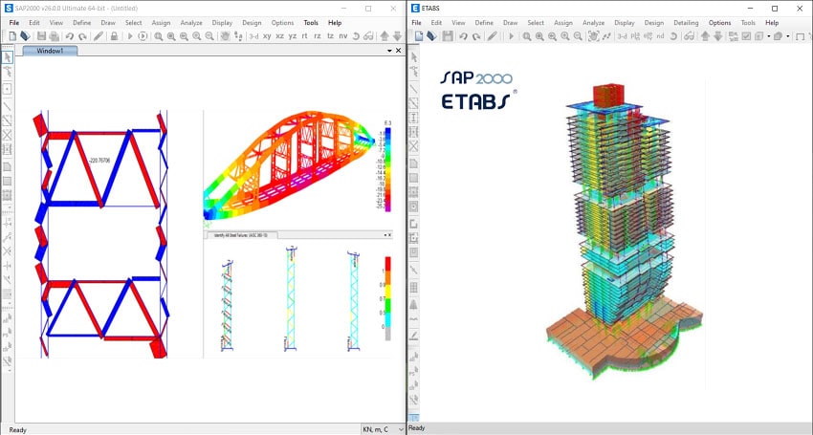
Task: Click rotate view icon in ETABS toolbar
Action: 673,36
